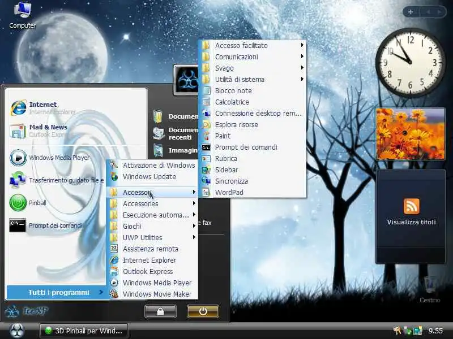Viewport: 453px width, 339px height.
Task: Click the Windows Movie Maker icon
Action: pos(114,294)
